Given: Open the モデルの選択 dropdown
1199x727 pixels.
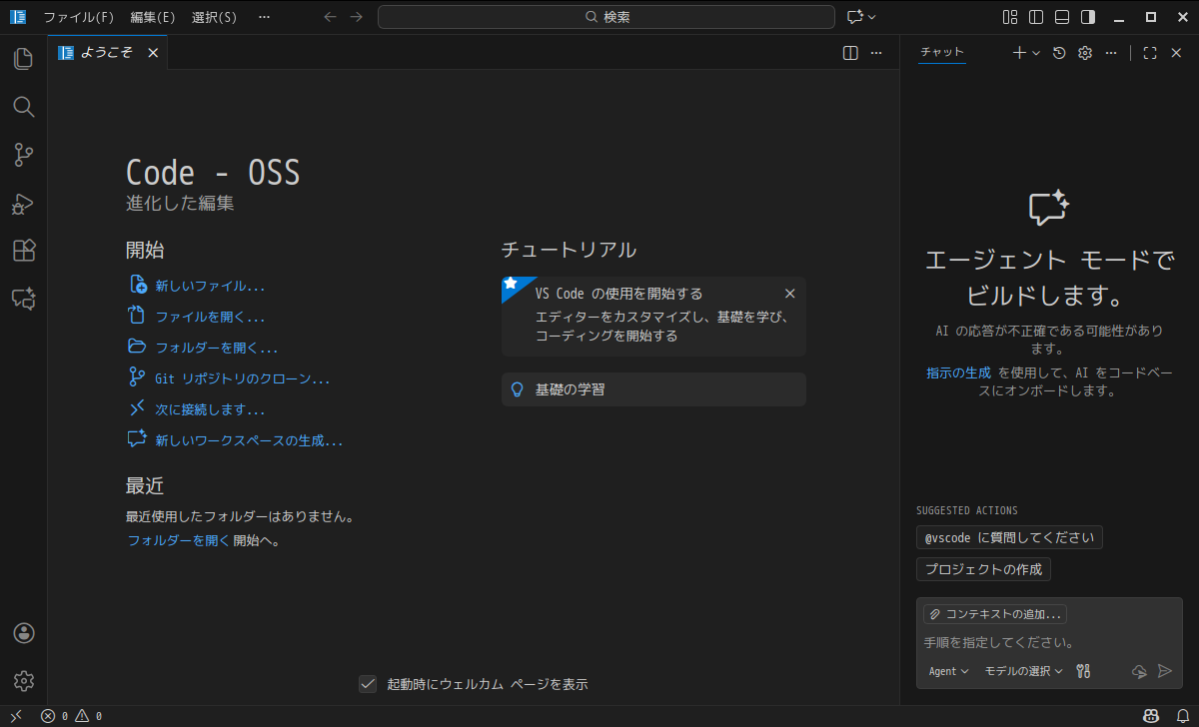Looking at the screenshot, I should click(x=1024, y=671).
